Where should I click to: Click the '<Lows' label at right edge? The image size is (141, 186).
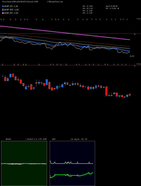(x=139, y=64)
